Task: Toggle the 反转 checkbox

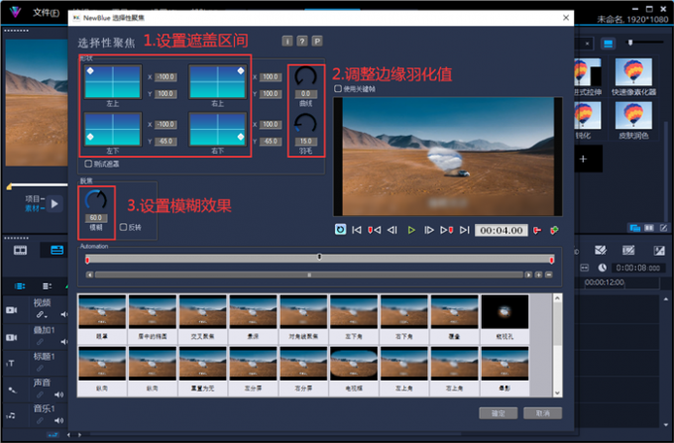Action: 123,226
